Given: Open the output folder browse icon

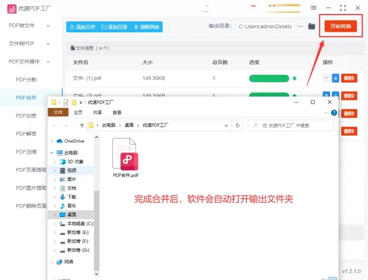Looking at the screenshot, I should coord(312,27).
